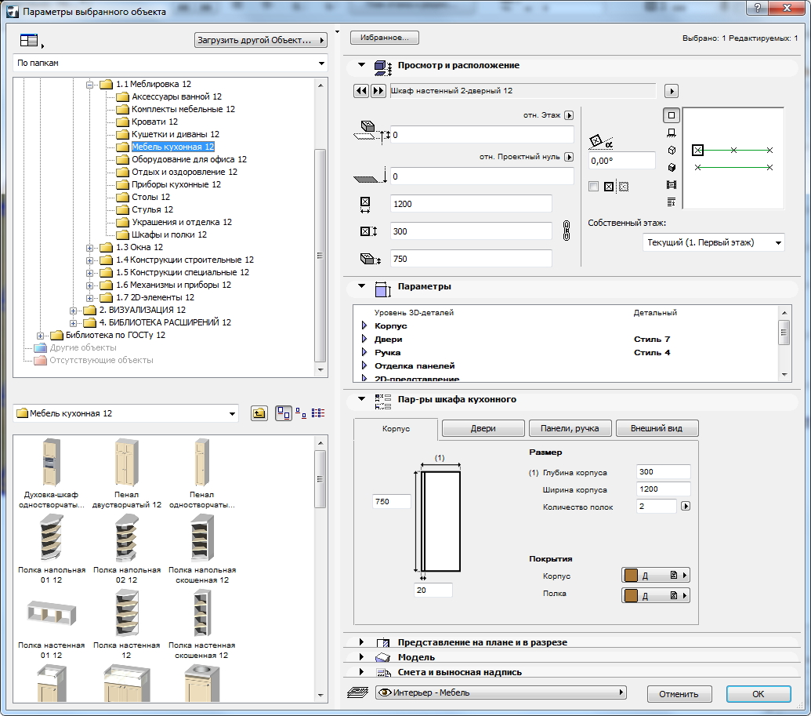Collapse the Просмотр и расположение panel
Image resolution: width=811 pixels, height=716 pixels.
(x=361, y=66)
